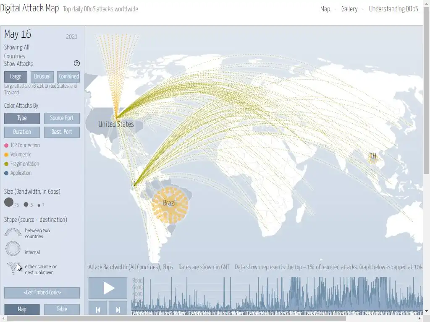Select the United States label on map
430x322 pixels.
pos(116,124)
